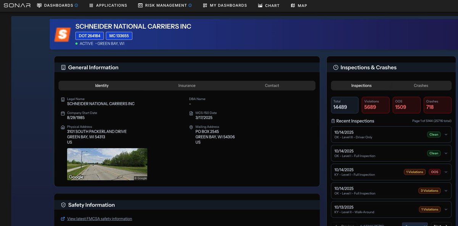Viewport: 458px width, 226px height.
Task: Click the OOS badge on KY inspection
Action: click(434, 172)
